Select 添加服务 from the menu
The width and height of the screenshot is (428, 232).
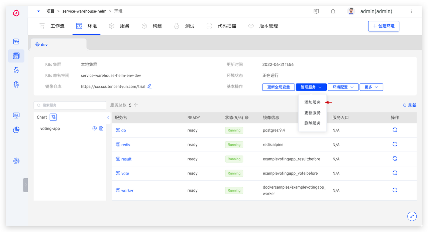tap(312, 102)
